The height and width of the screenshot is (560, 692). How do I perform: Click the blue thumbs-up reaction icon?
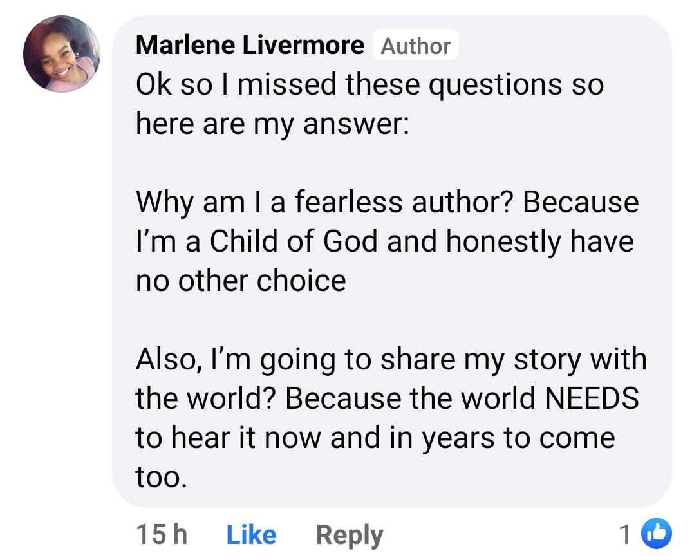656,534
